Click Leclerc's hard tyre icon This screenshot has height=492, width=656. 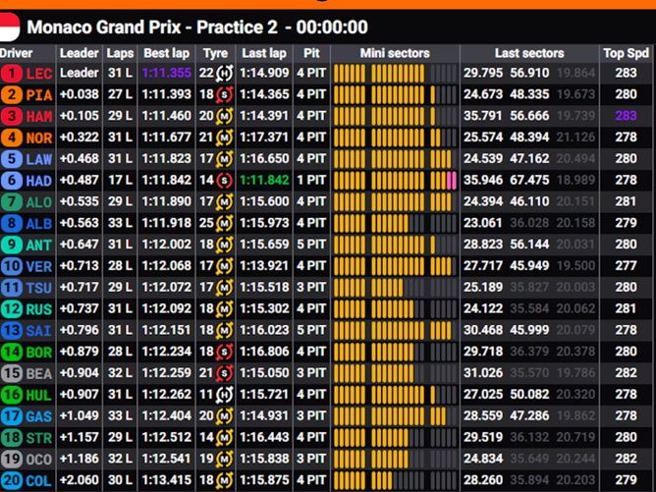(x=223, y=73)
